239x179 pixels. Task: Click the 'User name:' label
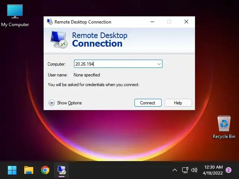pos(58,75)
